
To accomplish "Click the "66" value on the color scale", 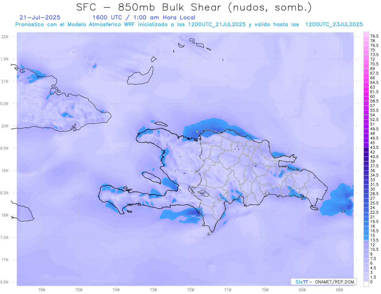I will click(x=373, y=78).
